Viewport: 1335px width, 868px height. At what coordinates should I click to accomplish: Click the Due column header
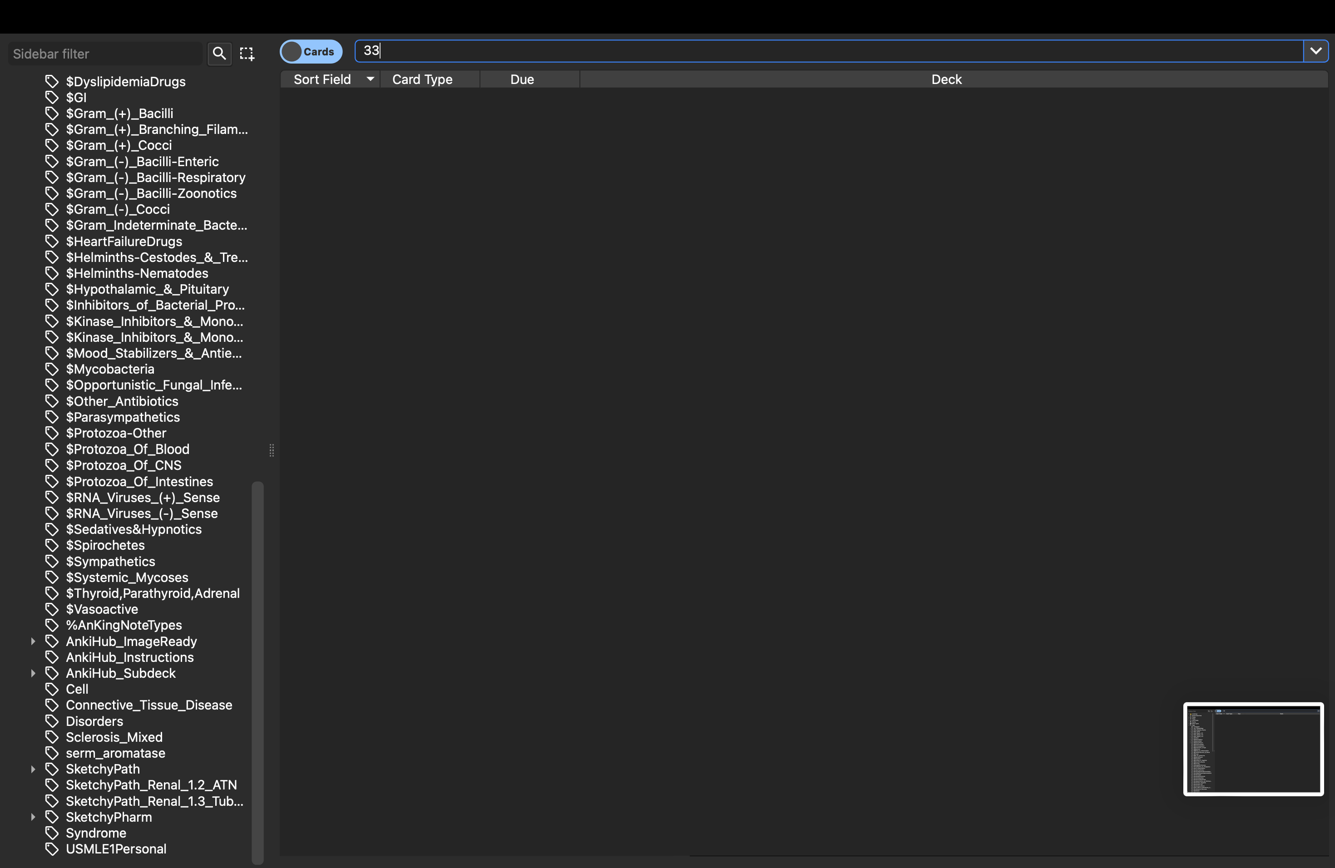[522, 79]
